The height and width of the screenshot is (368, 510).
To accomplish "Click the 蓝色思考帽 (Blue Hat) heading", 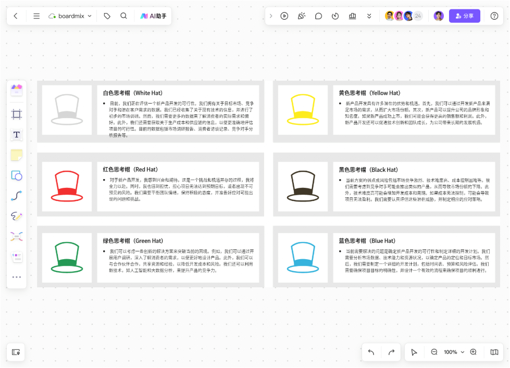I will [x=367, y=241].
